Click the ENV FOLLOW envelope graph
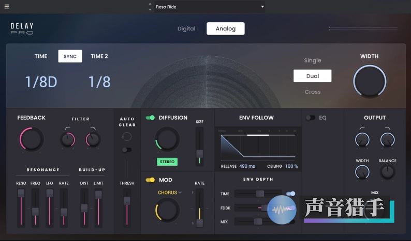Viewport: 411px width, 241px height. click(258, 146)
